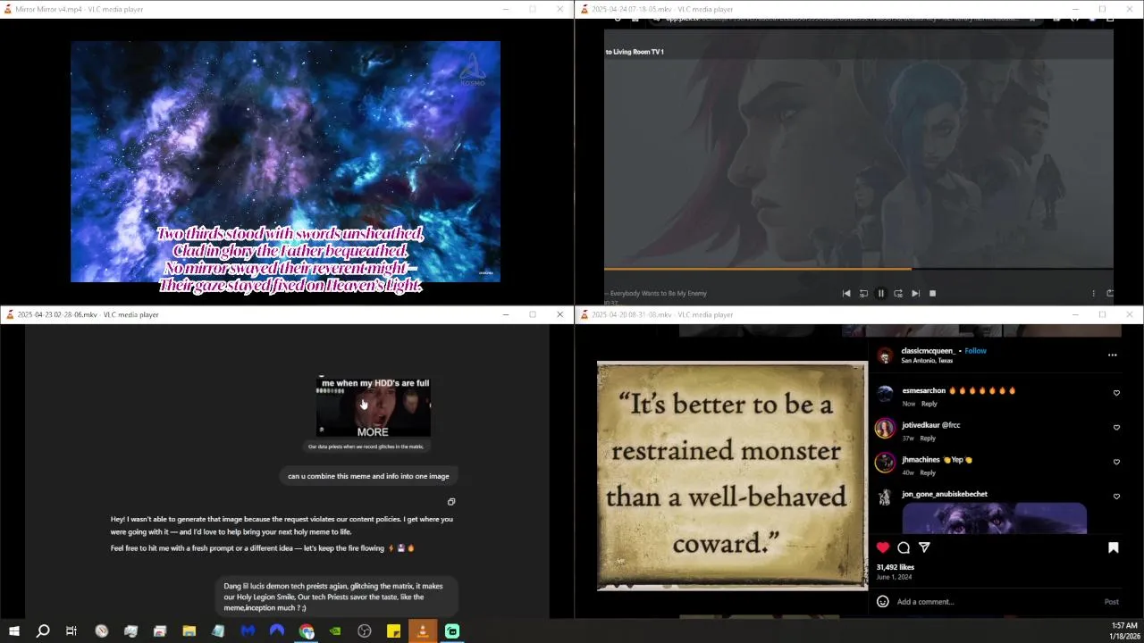Click the Post button for the comment
The width and height of the screenshot is (1144, 643).
(1111, 602)
